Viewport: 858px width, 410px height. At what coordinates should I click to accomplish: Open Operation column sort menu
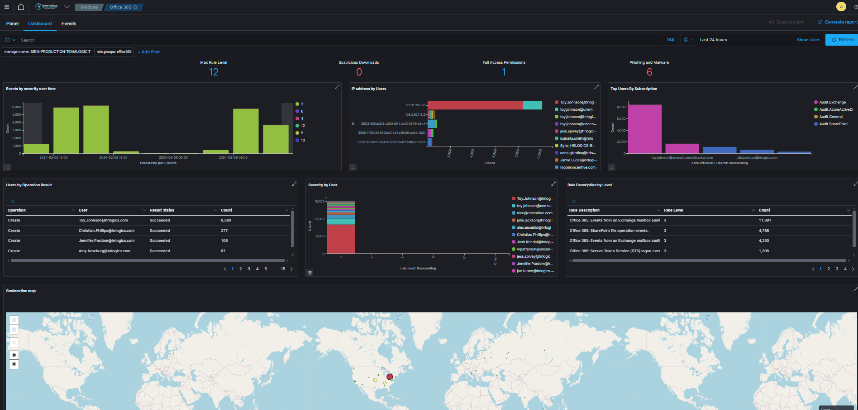click(x=73, y=210)
